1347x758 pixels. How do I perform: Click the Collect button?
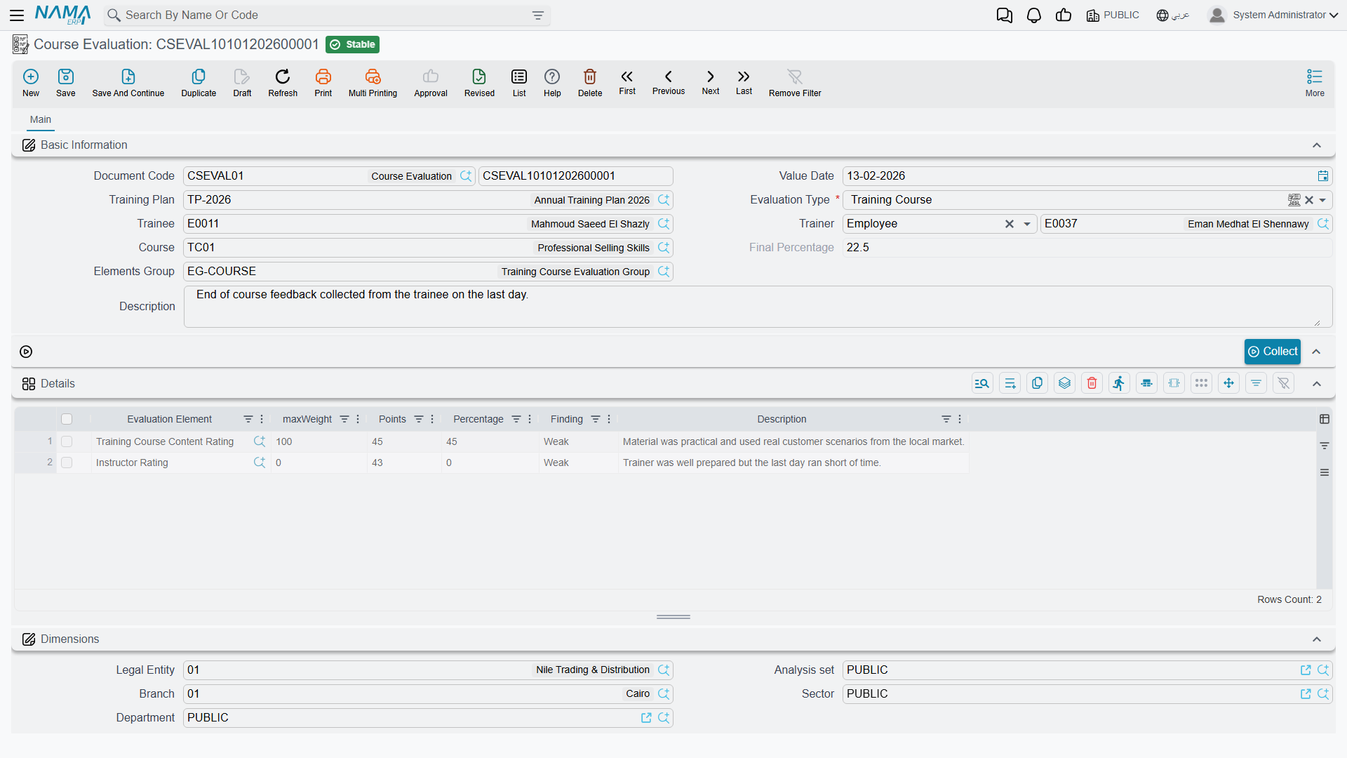[1273, 352]
